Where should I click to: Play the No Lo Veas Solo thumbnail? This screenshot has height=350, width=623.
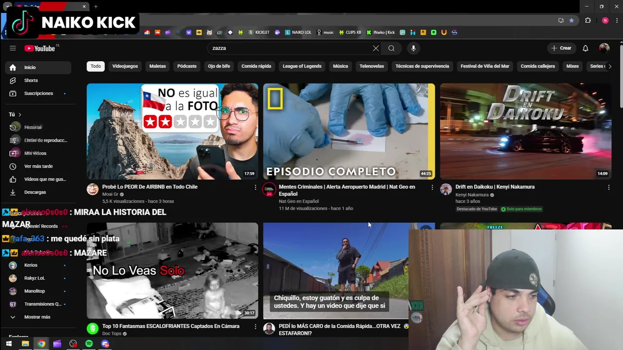[x=172, y=271]
